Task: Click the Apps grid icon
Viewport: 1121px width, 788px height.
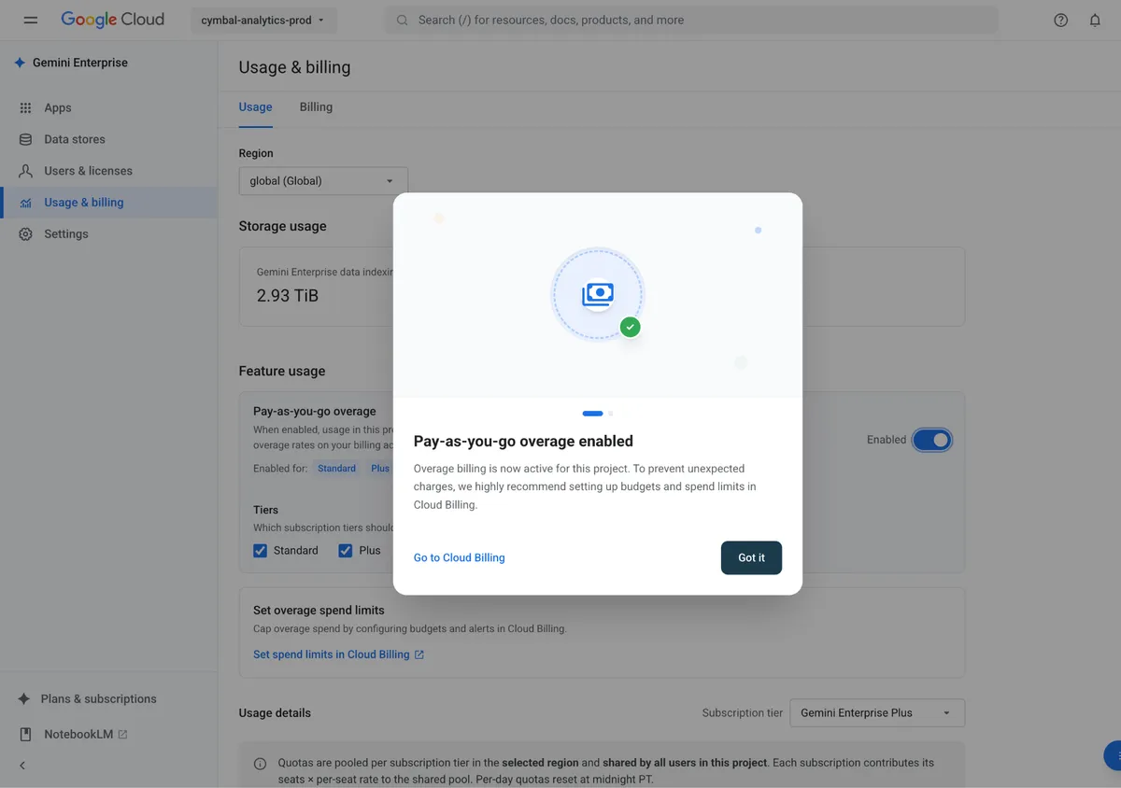Action: [25, 107]
